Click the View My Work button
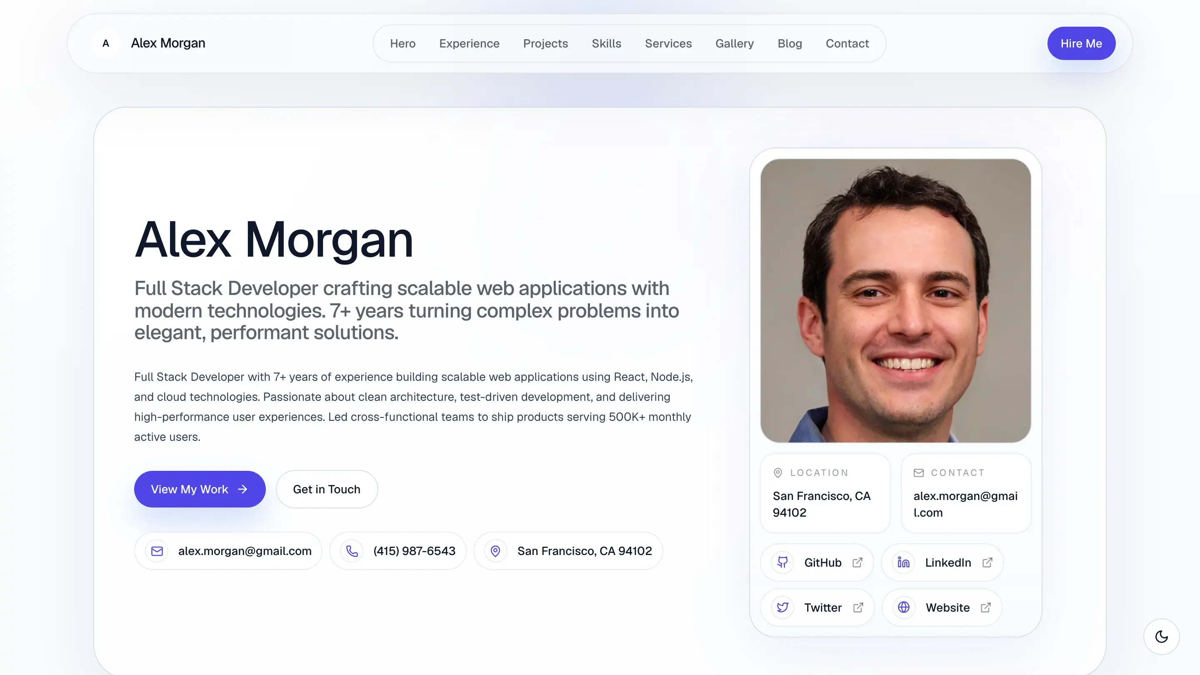 coord(200,489)
